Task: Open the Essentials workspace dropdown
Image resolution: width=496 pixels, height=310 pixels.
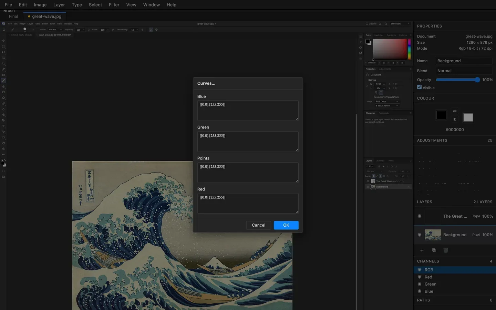Action: pos(400,24)
